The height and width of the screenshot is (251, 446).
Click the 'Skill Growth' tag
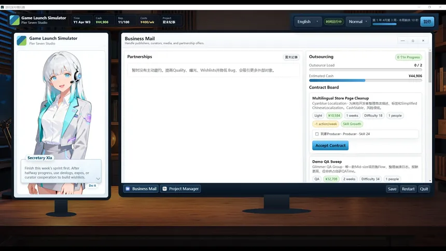pos(352,124)
